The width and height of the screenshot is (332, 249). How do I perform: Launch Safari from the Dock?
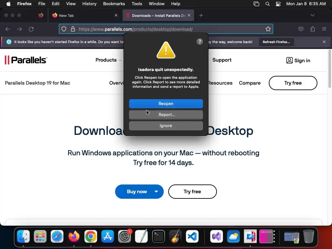click(x=57, y=236)
